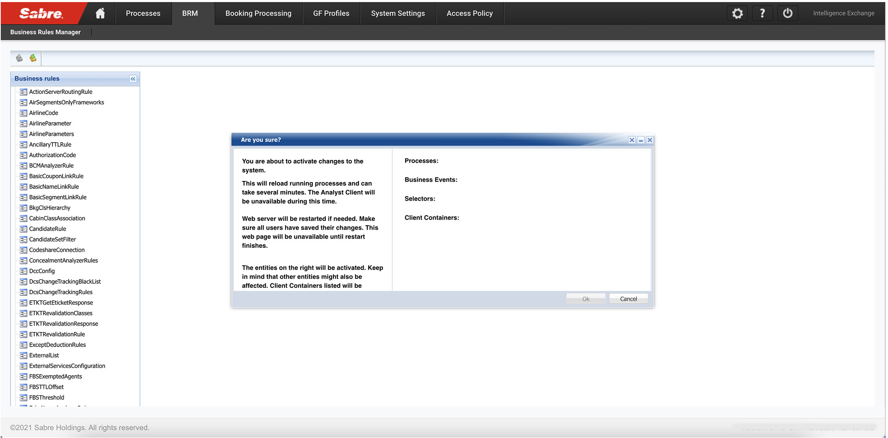888x438 pixels.
Task: Open the Processes menu
Action: 143,13
